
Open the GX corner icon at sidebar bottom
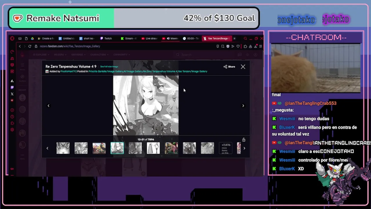coord(12,169)
